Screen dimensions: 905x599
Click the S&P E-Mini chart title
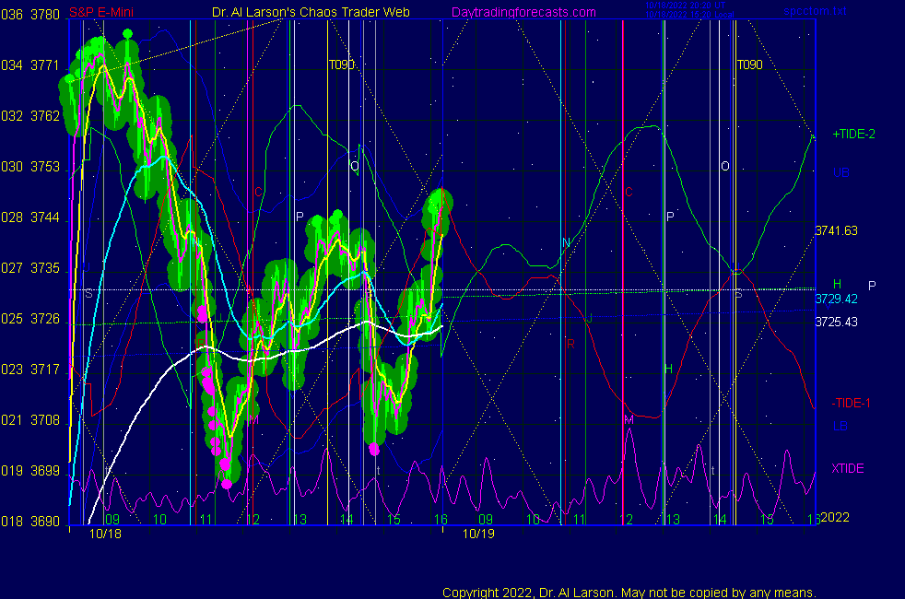tap(101, 12)
